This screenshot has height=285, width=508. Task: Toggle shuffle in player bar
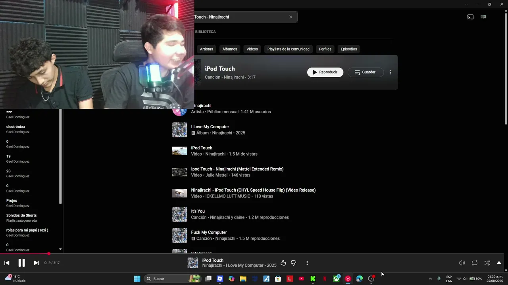click(x=487, y=263)
